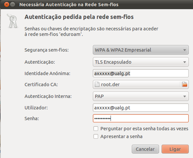
Task: Click the Senha password field
Action: 141,118
